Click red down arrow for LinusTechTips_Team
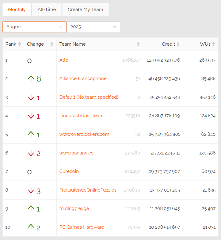 (31, 116)
